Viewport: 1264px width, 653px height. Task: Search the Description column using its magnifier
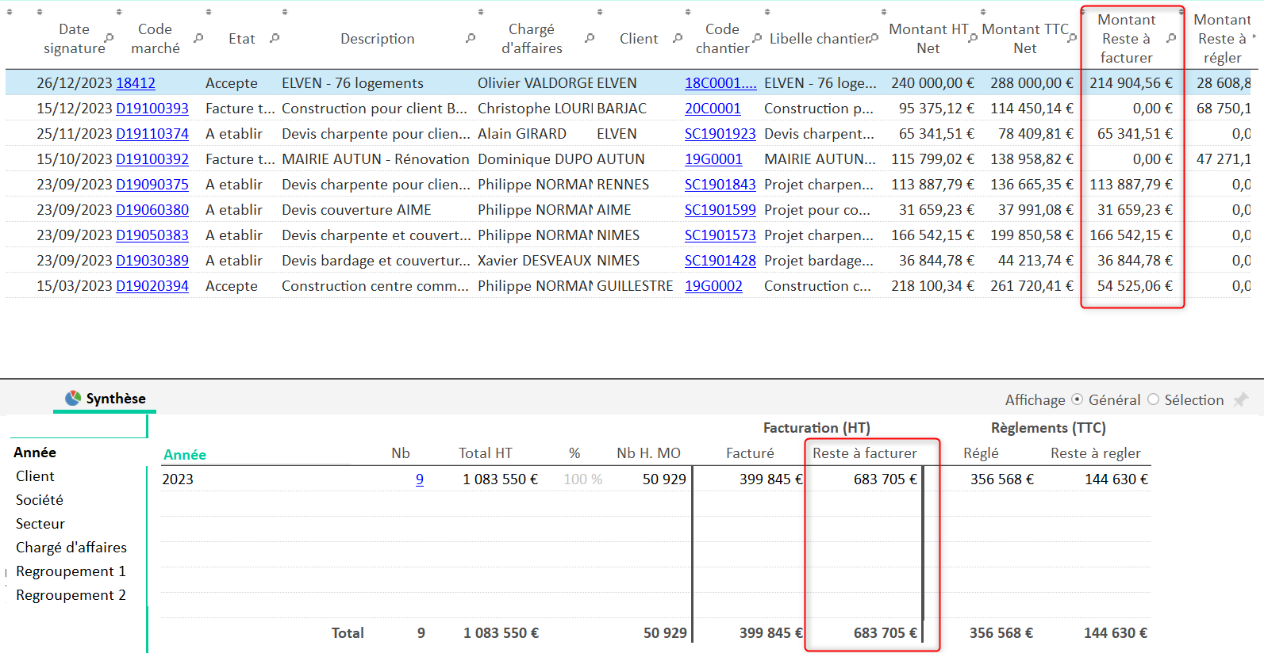(x=471, y=38)
